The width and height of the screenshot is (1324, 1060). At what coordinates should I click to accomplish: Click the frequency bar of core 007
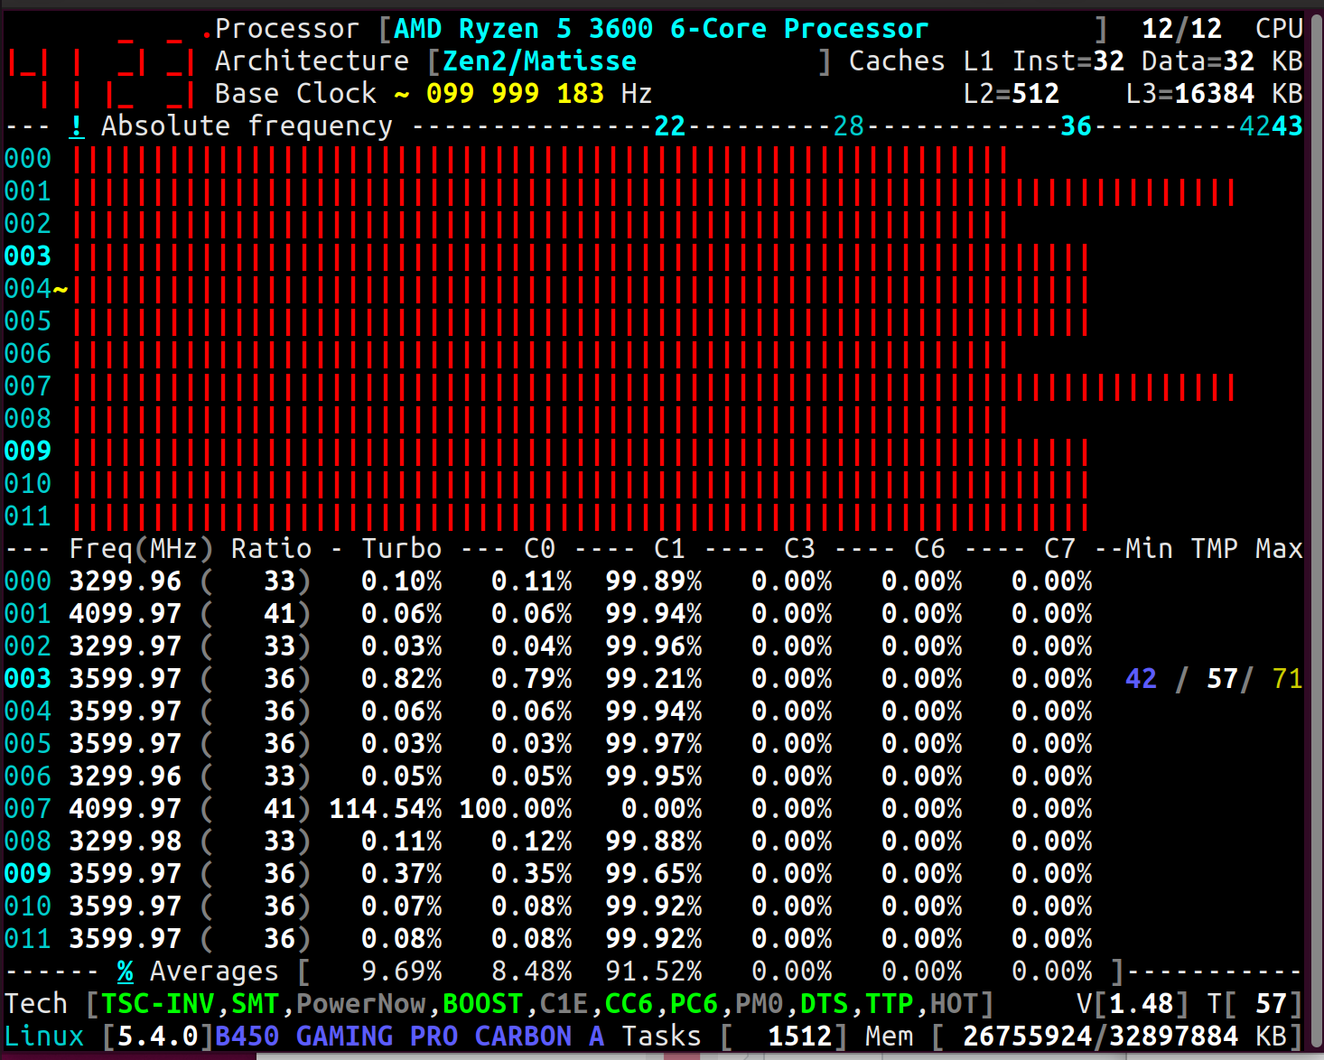tap(654, 387)
